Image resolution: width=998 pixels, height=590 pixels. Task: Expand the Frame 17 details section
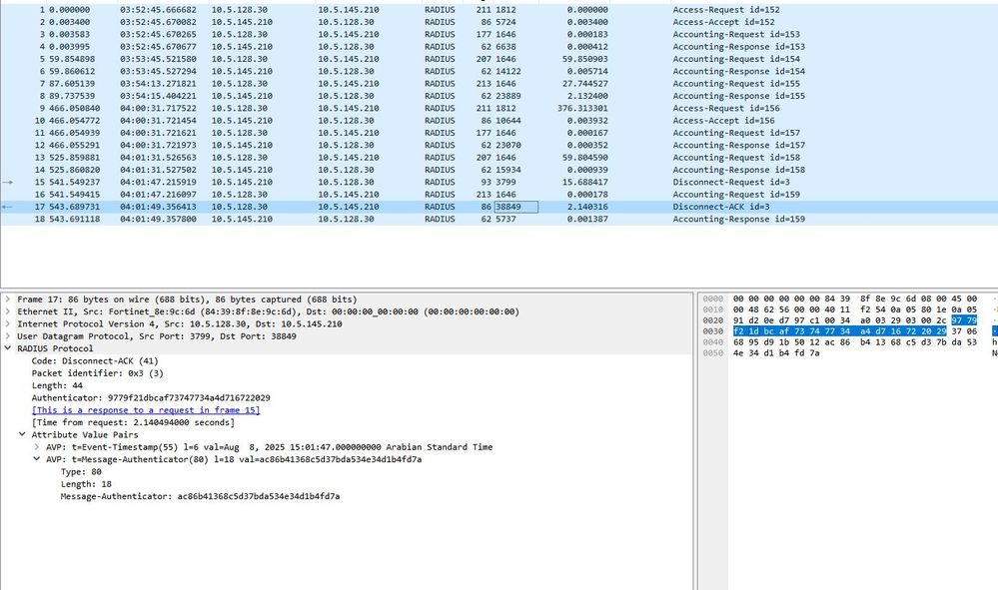pos(8,298)
